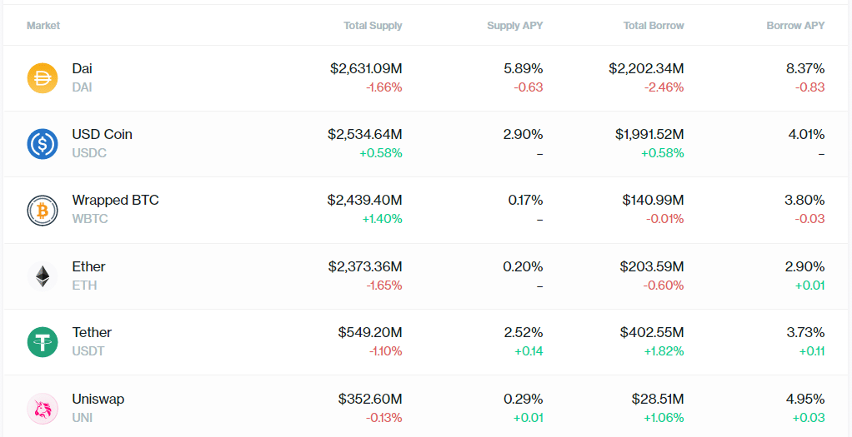This screenshot has width=852, height=437.
Task: Click Tether supply change -1.10%
Action: 386,351
